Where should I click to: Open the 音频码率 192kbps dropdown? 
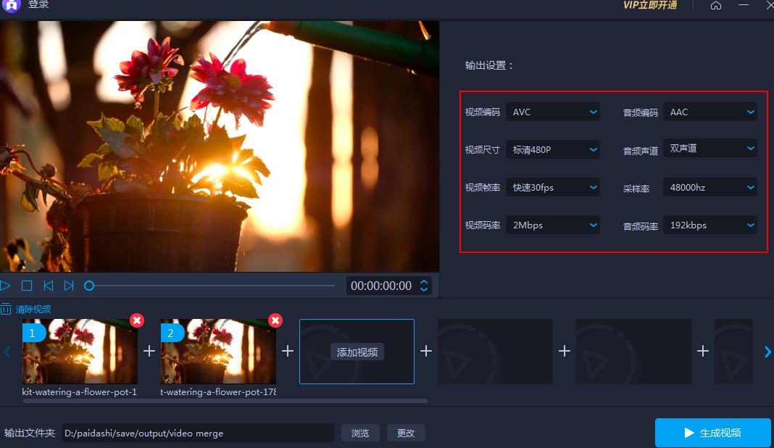(709, 225)
